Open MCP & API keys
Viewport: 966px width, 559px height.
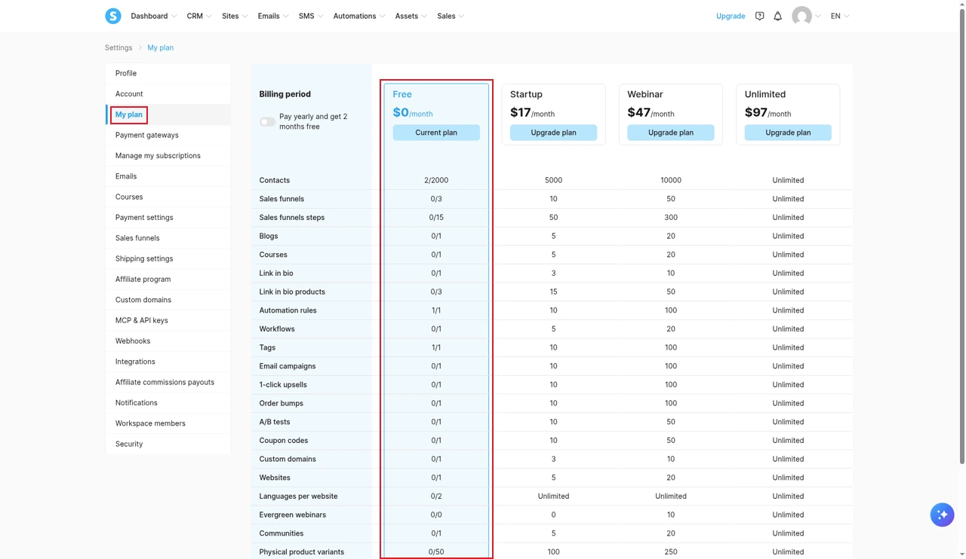(168, 320)
